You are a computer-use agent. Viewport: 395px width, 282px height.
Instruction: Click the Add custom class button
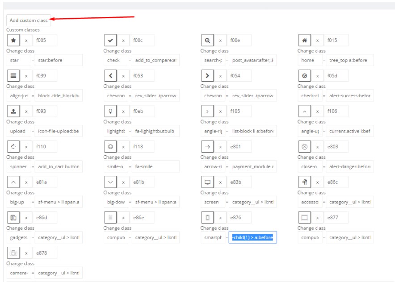click(29, 21)
